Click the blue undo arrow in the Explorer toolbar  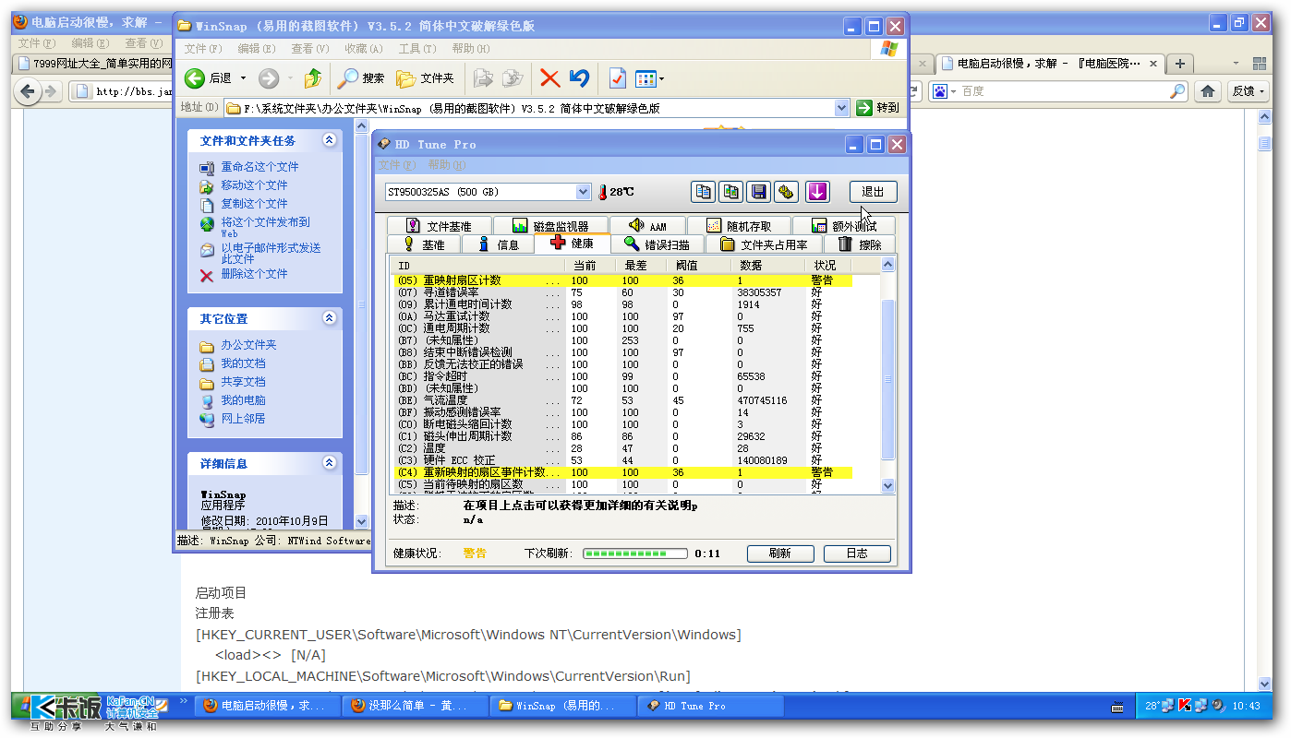coord(579,78)
